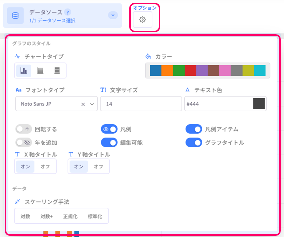287x241 pixels.
Task: Open the Noto Sans JP font combo box
Action: (x=57, y=104)
